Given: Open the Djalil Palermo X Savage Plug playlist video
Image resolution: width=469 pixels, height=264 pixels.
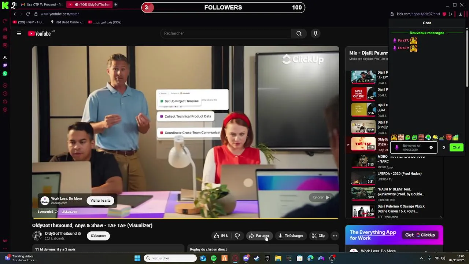Looking at the screenshot, I should [401, 209].
